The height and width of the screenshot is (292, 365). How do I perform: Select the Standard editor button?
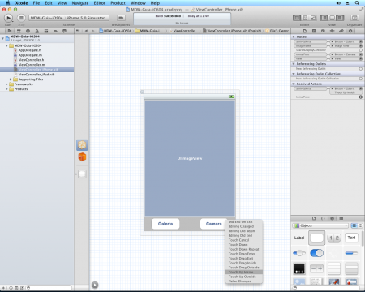click(297, 18)
